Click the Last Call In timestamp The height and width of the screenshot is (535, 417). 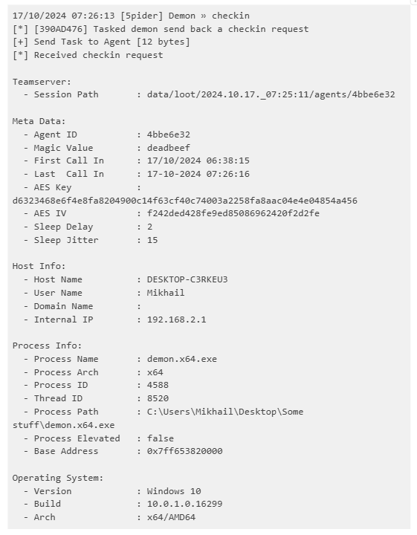198,174
